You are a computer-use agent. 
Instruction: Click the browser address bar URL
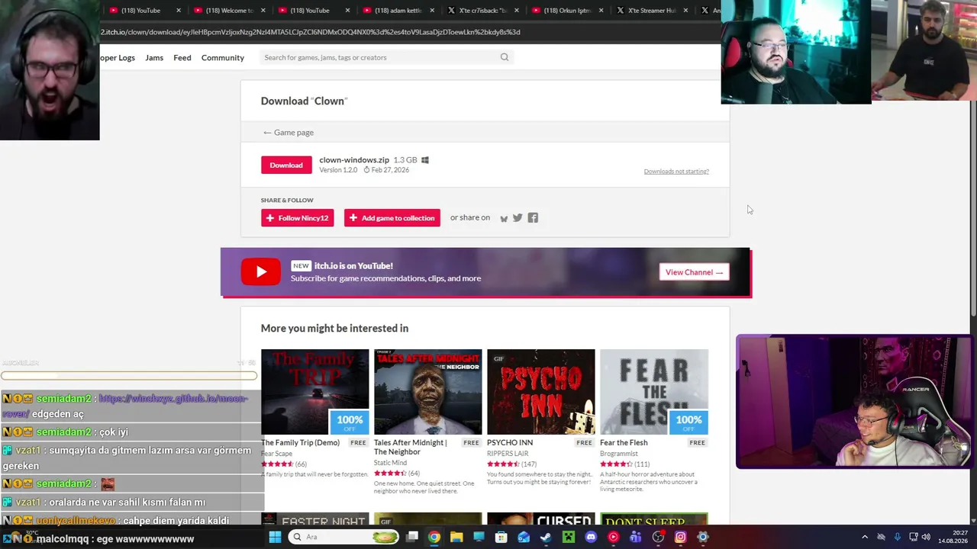click(311, 32)
